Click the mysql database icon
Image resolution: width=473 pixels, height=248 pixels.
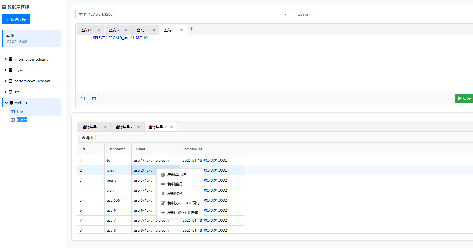point(11,70)
